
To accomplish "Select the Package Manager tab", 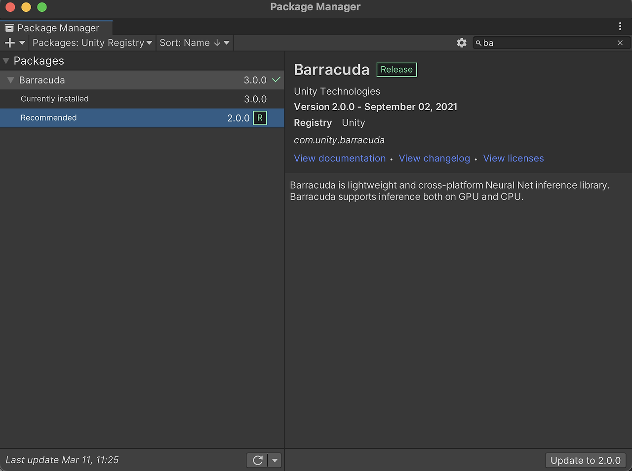I will (x=56, y=28).
